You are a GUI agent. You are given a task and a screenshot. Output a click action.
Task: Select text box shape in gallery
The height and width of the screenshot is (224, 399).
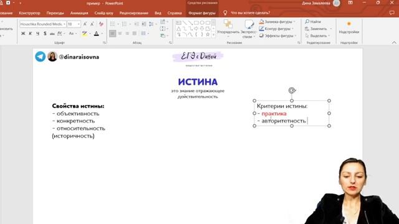tap(179, 23)
